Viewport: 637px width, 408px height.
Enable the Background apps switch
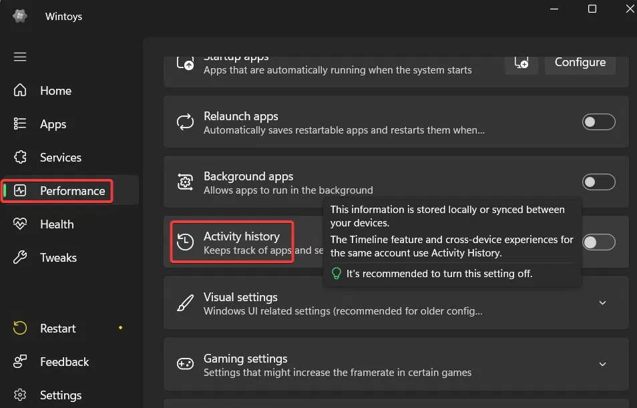click(598, 182)
